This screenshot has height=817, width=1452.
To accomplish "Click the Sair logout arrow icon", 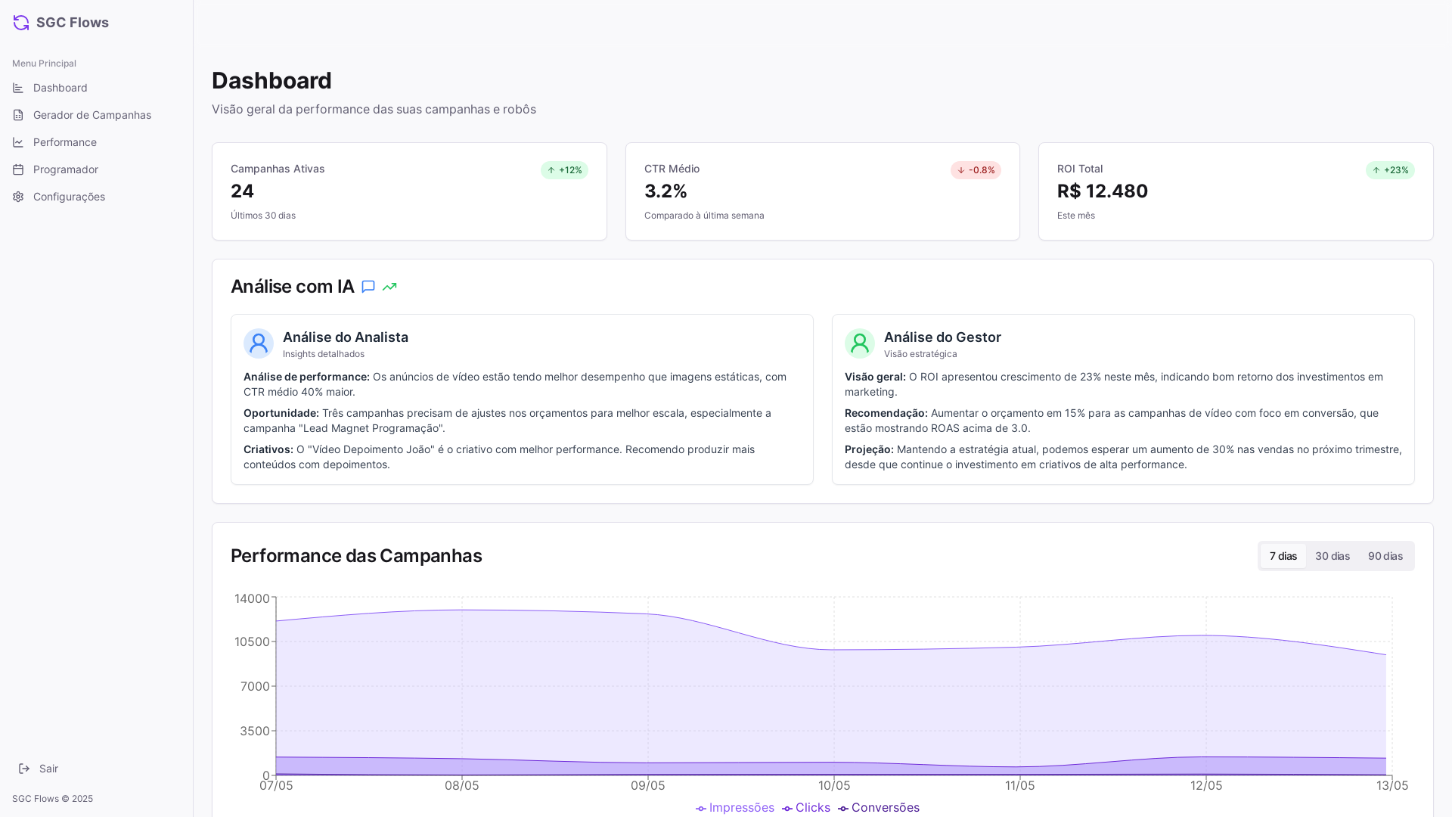I will (x=24, y=769).
